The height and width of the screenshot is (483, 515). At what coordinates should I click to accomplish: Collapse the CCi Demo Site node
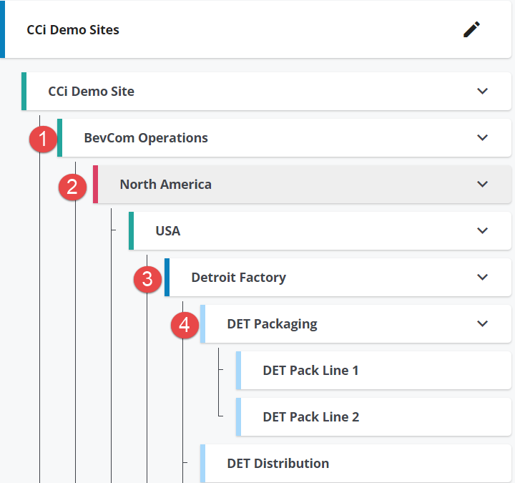point(482,91)
